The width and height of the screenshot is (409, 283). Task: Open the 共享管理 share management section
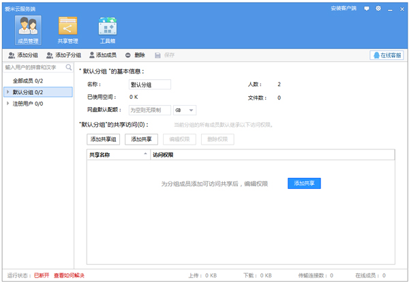coord(67,30)
